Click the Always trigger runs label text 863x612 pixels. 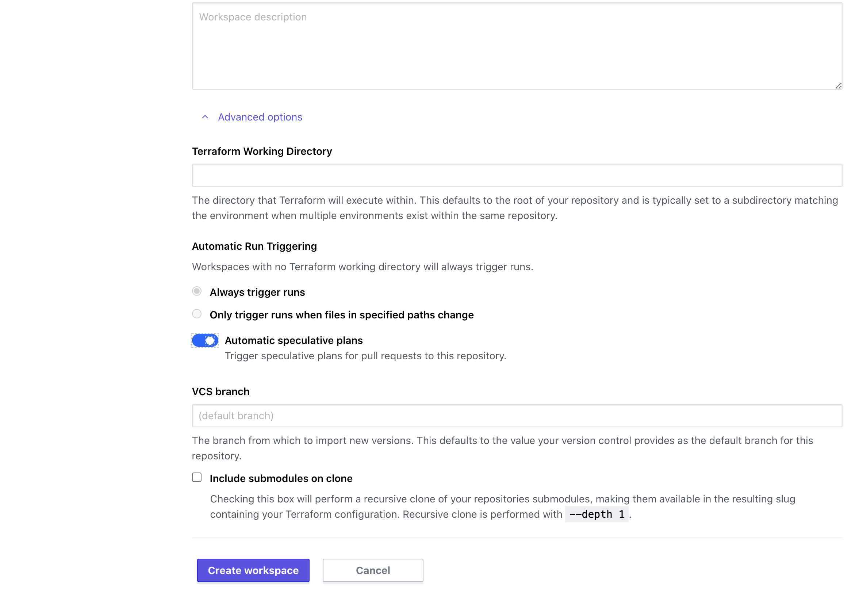click(x=257, y=292)
